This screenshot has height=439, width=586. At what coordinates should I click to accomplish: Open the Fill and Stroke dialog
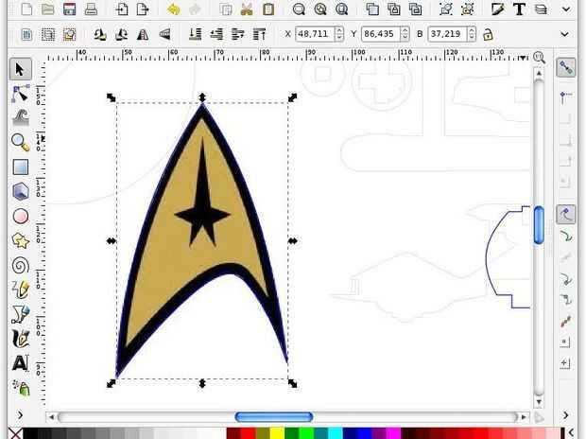pos(498,9)
